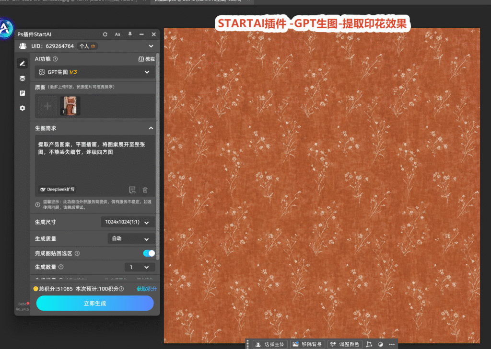Click the 获取积分 link
491x349 pixels.
(x=147, y=289)
